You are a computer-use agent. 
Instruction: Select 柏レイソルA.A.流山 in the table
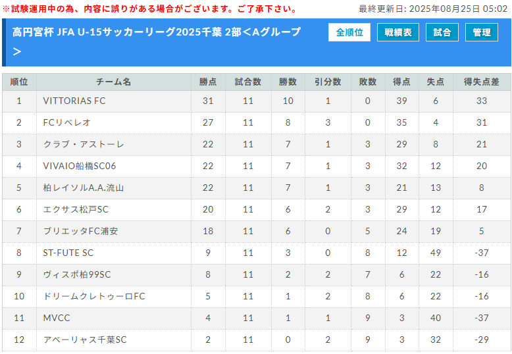[83, 188]
